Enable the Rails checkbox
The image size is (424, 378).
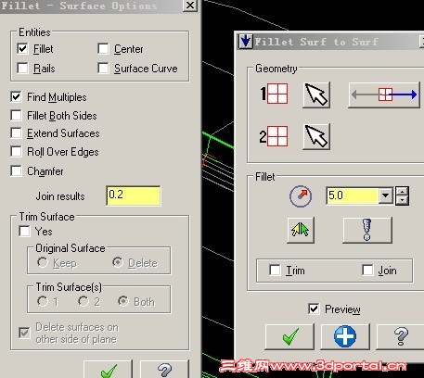[22, 68]
